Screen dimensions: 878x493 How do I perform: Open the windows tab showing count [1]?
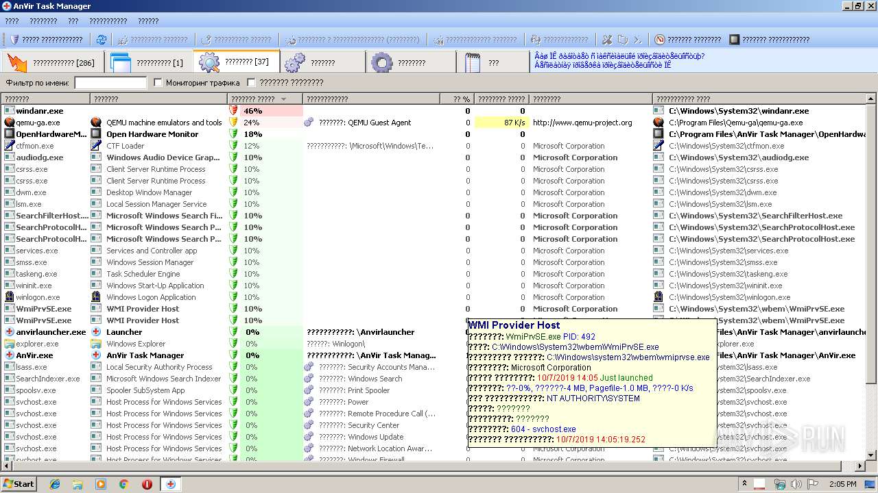(149, 62)
